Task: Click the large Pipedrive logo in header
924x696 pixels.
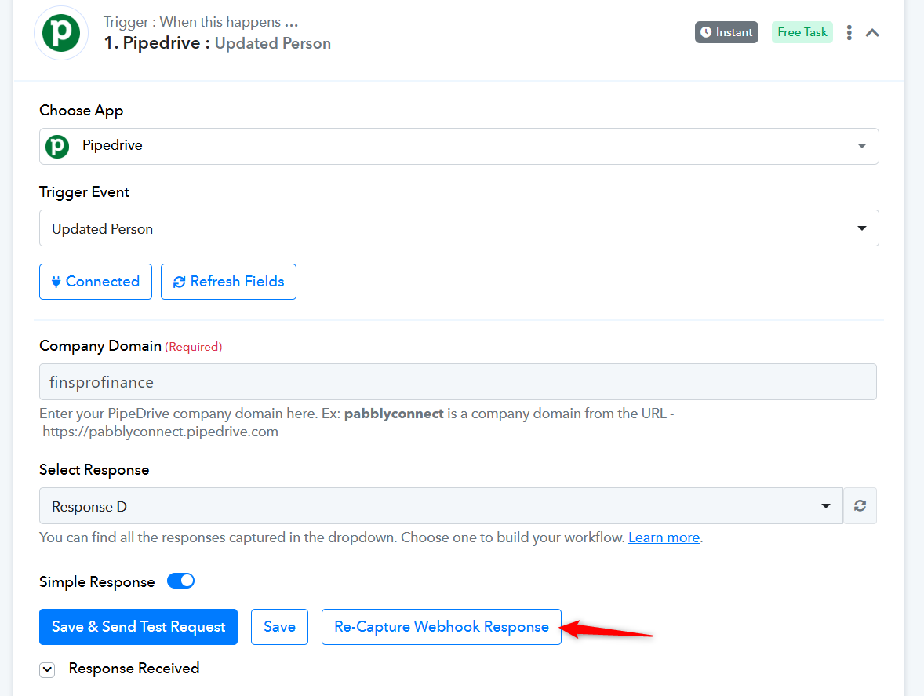Action: tap(61, 33)
